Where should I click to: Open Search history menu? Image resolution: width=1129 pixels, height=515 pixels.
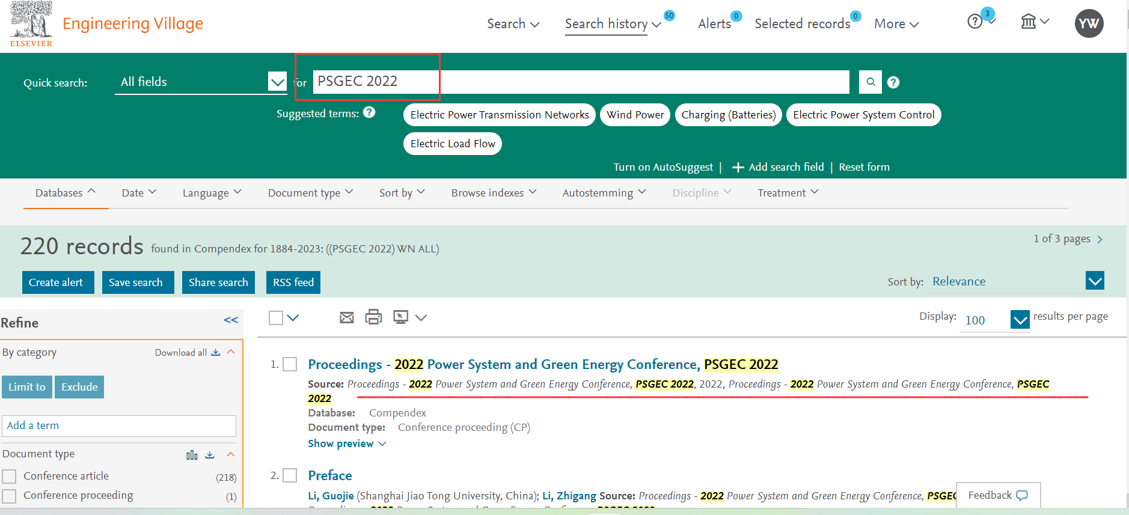coord(613,23)
